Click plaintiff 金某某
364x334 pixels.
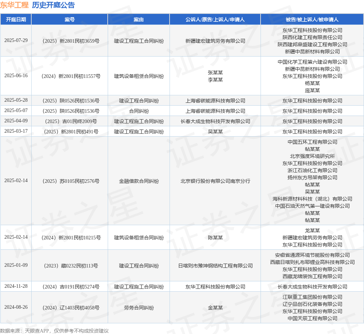click(x=215, y=308)
